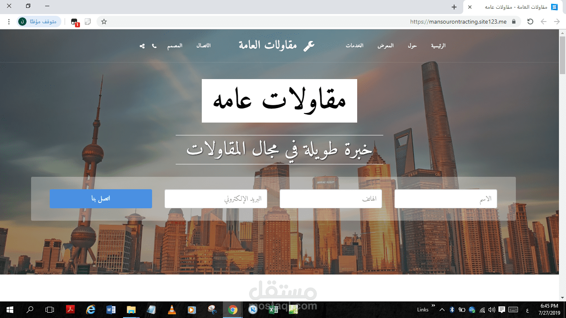The width and height of the screenshot is (566, 318).
Task: Click the Links toolbar label on taskbar
Action: (423, 310)
